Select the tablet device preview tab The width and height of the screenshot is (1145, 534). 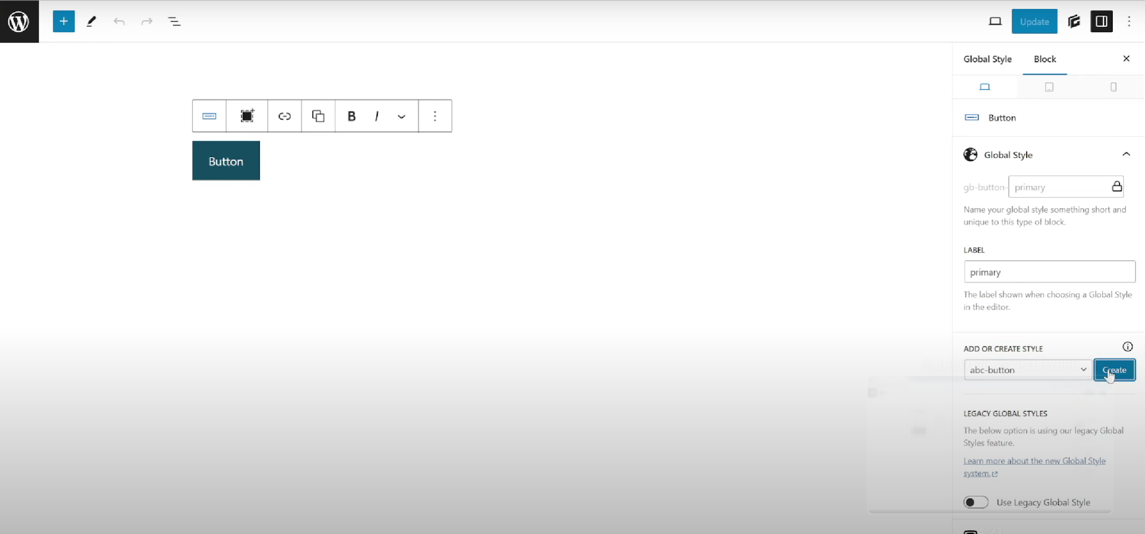[1049, 87]
